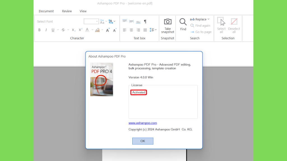Click the font color A icon

(87, 30)
